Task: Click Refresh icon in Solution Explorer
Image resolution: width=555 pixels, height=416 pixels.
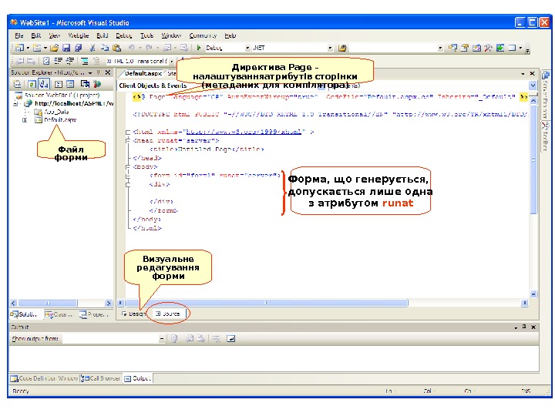Action: (32, 84)
